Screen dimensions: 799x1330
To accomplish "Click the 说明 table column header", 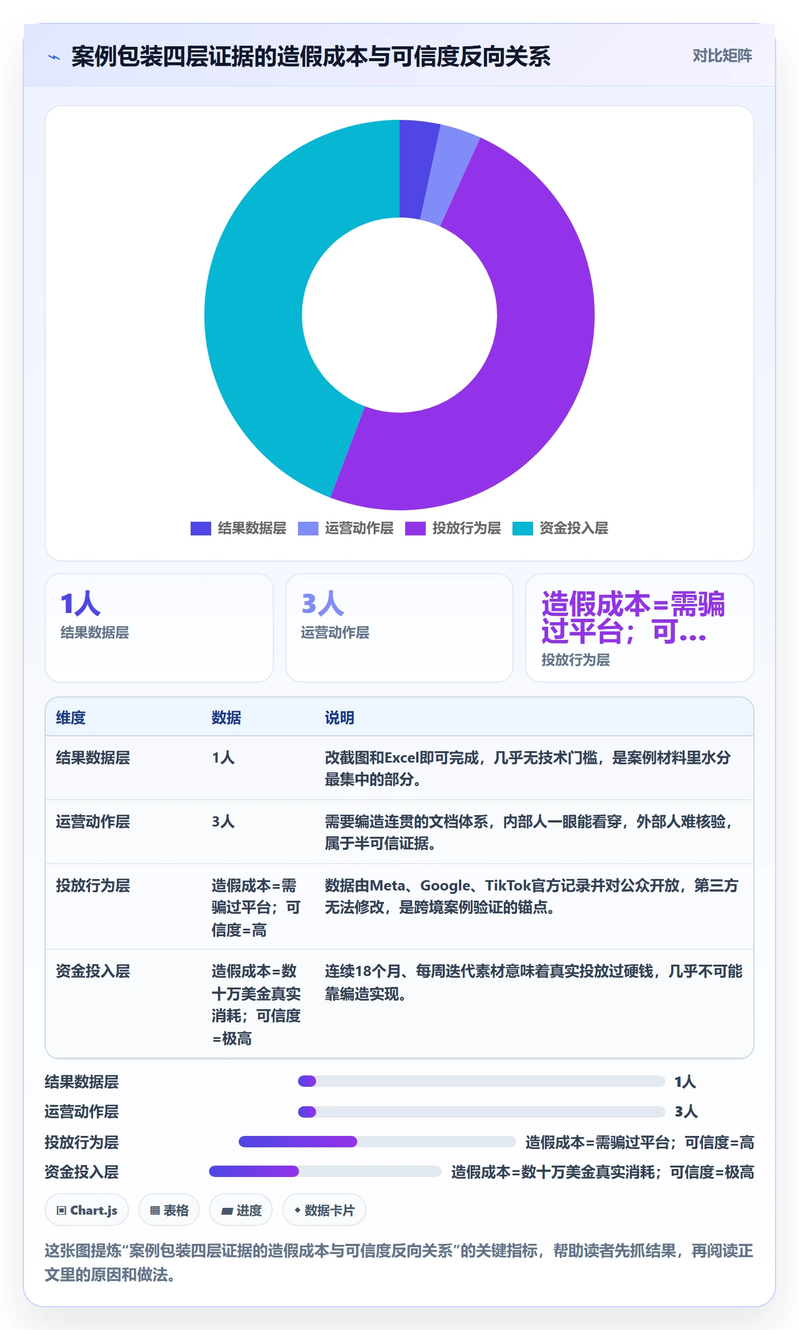I will [340, 718].
